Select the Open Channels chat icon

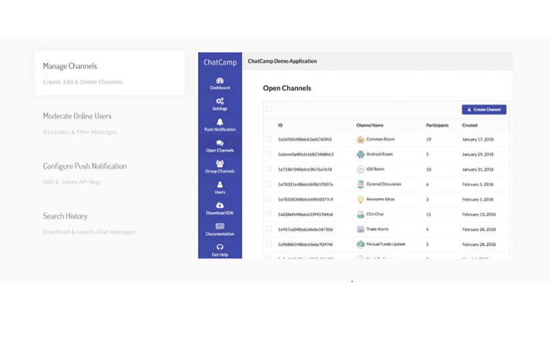(x=219, y=143)
